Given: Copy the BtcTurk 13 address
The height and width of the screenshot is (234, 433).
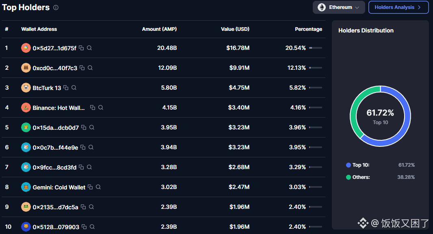Looking at the screenshot, I should coord(66,88).
